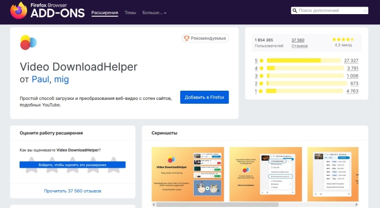The height and width of the screenshot is (208, 380).
Task: Open author Paul's profile link
Action: pyautogui.click(x=41, y=79)
